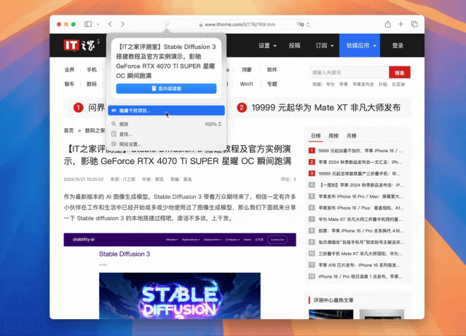
Task: Go forward with the right arrow
Action: 123,24
